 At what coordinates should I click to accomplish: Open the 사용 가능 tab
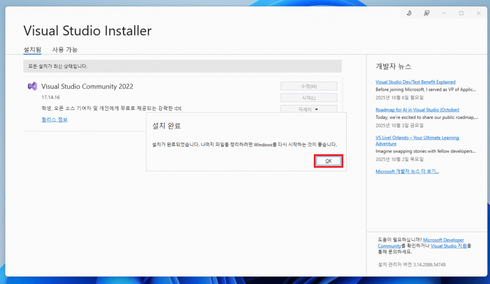point(65,50)
